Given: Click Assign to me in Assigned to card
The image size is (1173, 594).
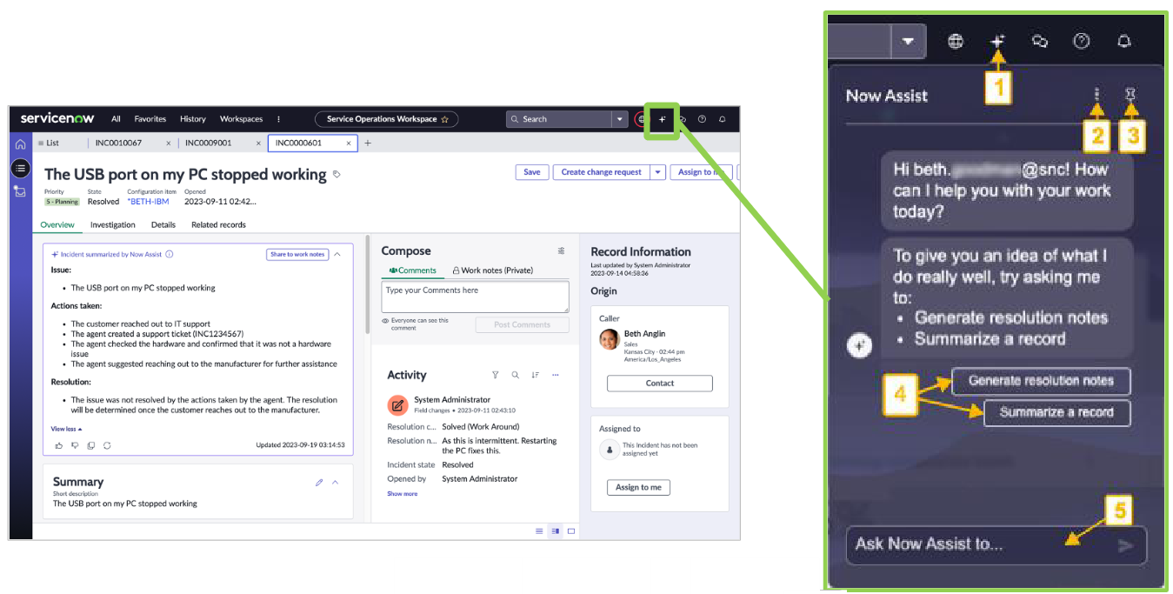Looking at the screenshot, I should pyautogui.click(x=638, y=487).
